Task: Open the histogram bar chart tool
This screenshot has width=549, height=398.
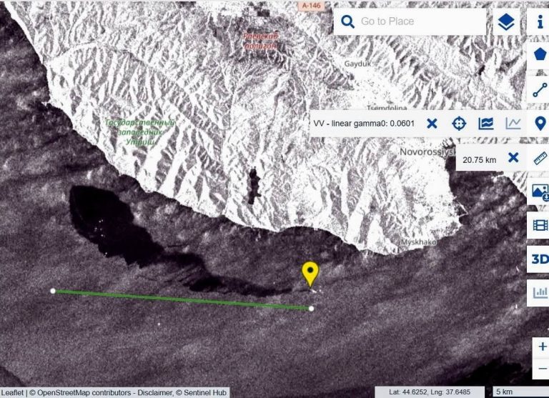Action: (540, 293)
